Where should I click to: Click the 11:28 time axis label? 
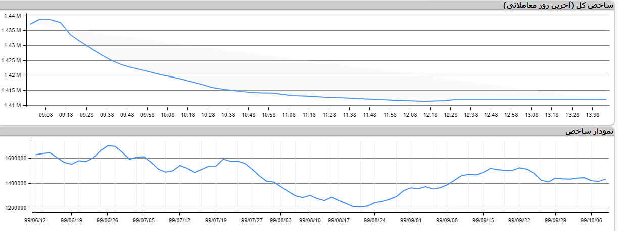(329, 115)
